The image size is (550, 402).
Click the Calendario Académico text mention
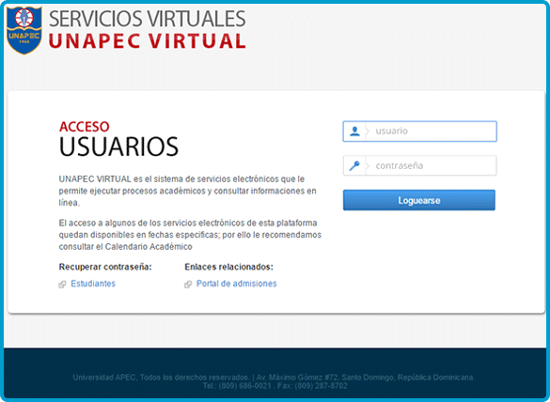pyautogui.click(x=149, y=247)
